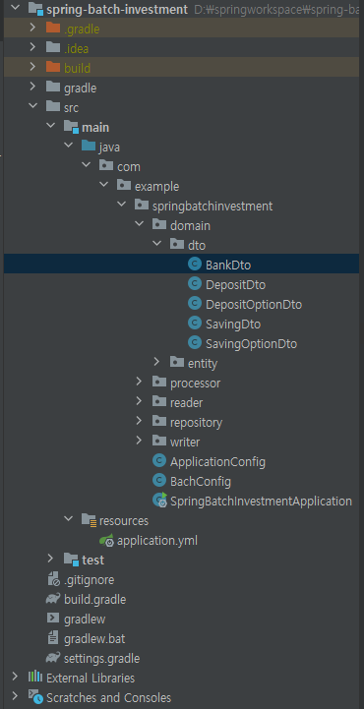Select the SavingOptionDto file name

[x=251, y=343]
